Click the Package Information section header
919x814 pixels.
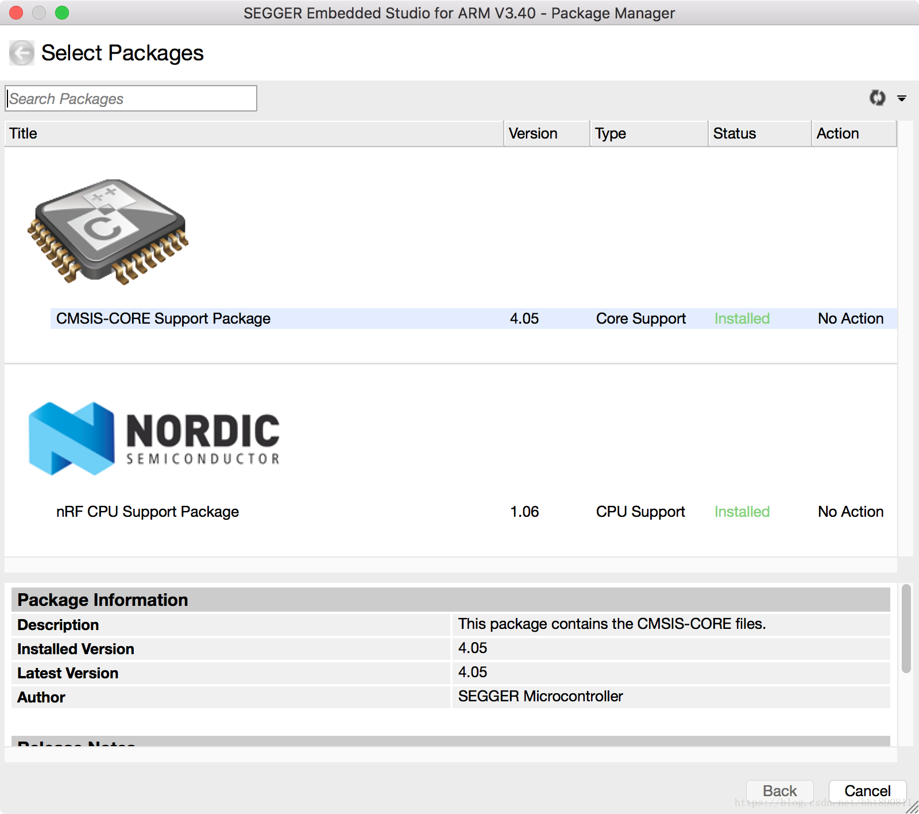(451, 600)
